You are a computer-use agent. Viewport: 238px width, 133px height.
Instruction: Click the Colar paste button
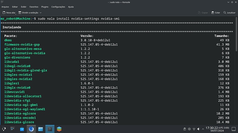(x=216, y=13)
